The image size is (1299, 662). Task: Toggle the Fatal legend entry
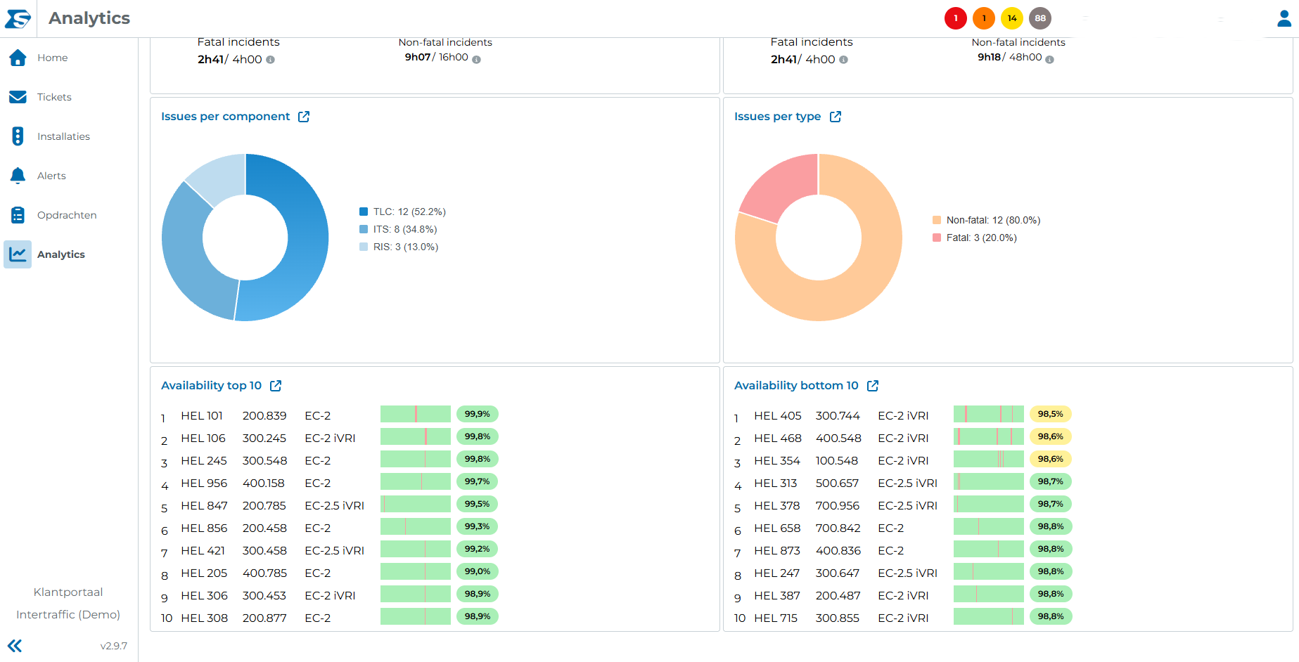pos(975,238)
